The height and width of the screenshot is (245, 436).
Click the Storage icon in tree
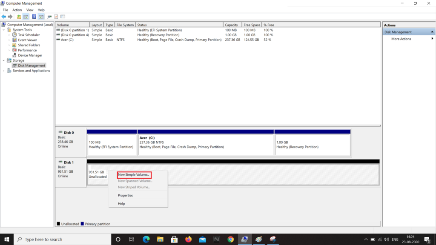tap(9, 60)
